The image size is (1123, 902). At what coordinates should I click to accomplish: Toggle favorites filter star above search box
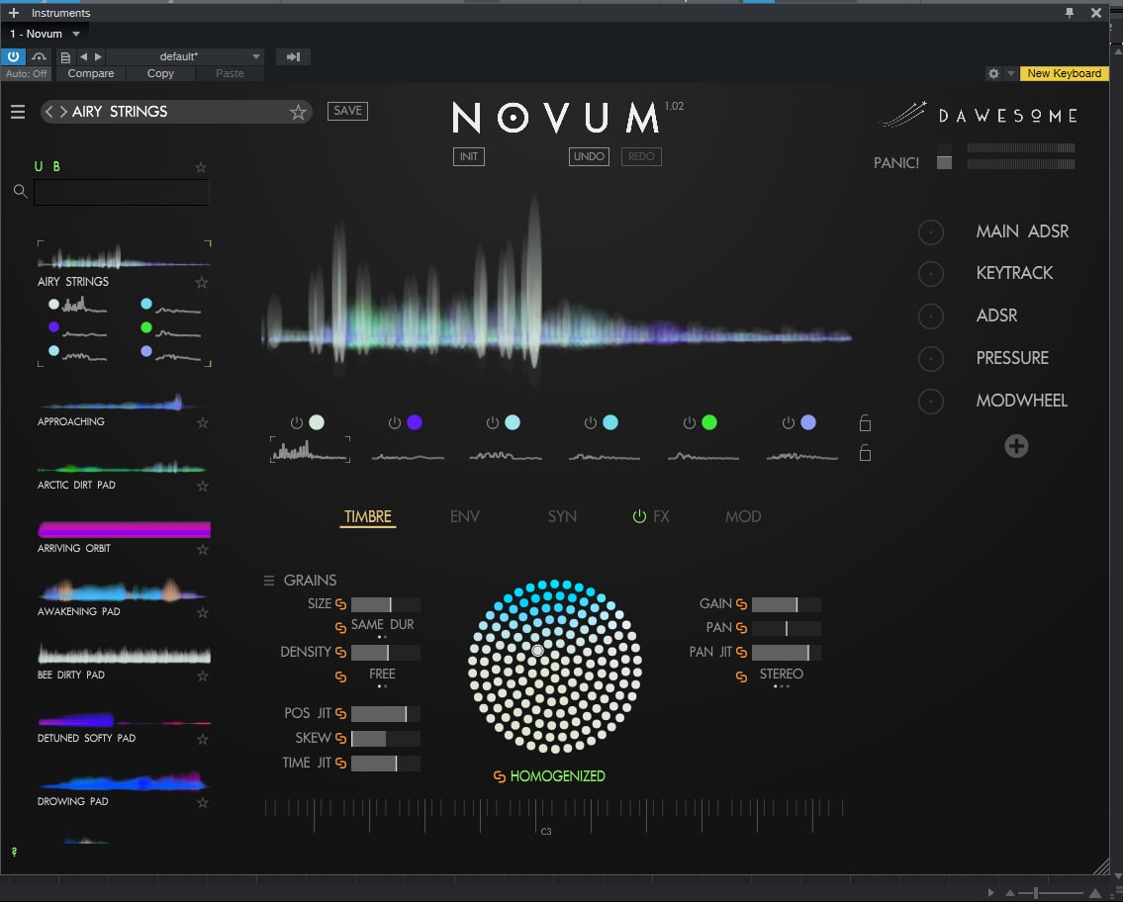(x=201, y=167)
